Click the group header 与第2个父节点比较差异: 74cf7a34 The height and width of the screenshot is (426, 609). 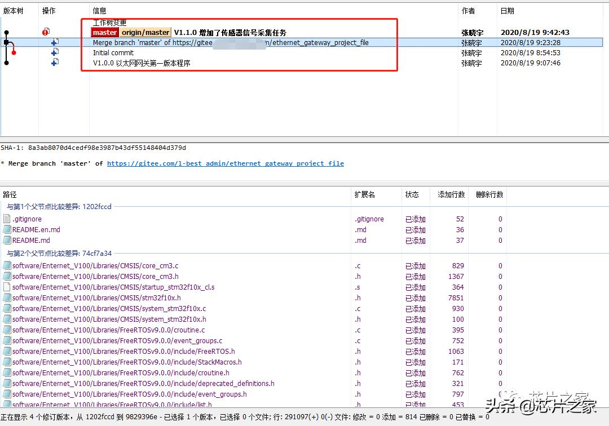click(x=59, y=254)
